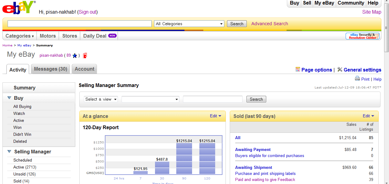Screen dimensions: 389x184
Task: Focus the Selling Manager search text field
Action: [213, 99]
